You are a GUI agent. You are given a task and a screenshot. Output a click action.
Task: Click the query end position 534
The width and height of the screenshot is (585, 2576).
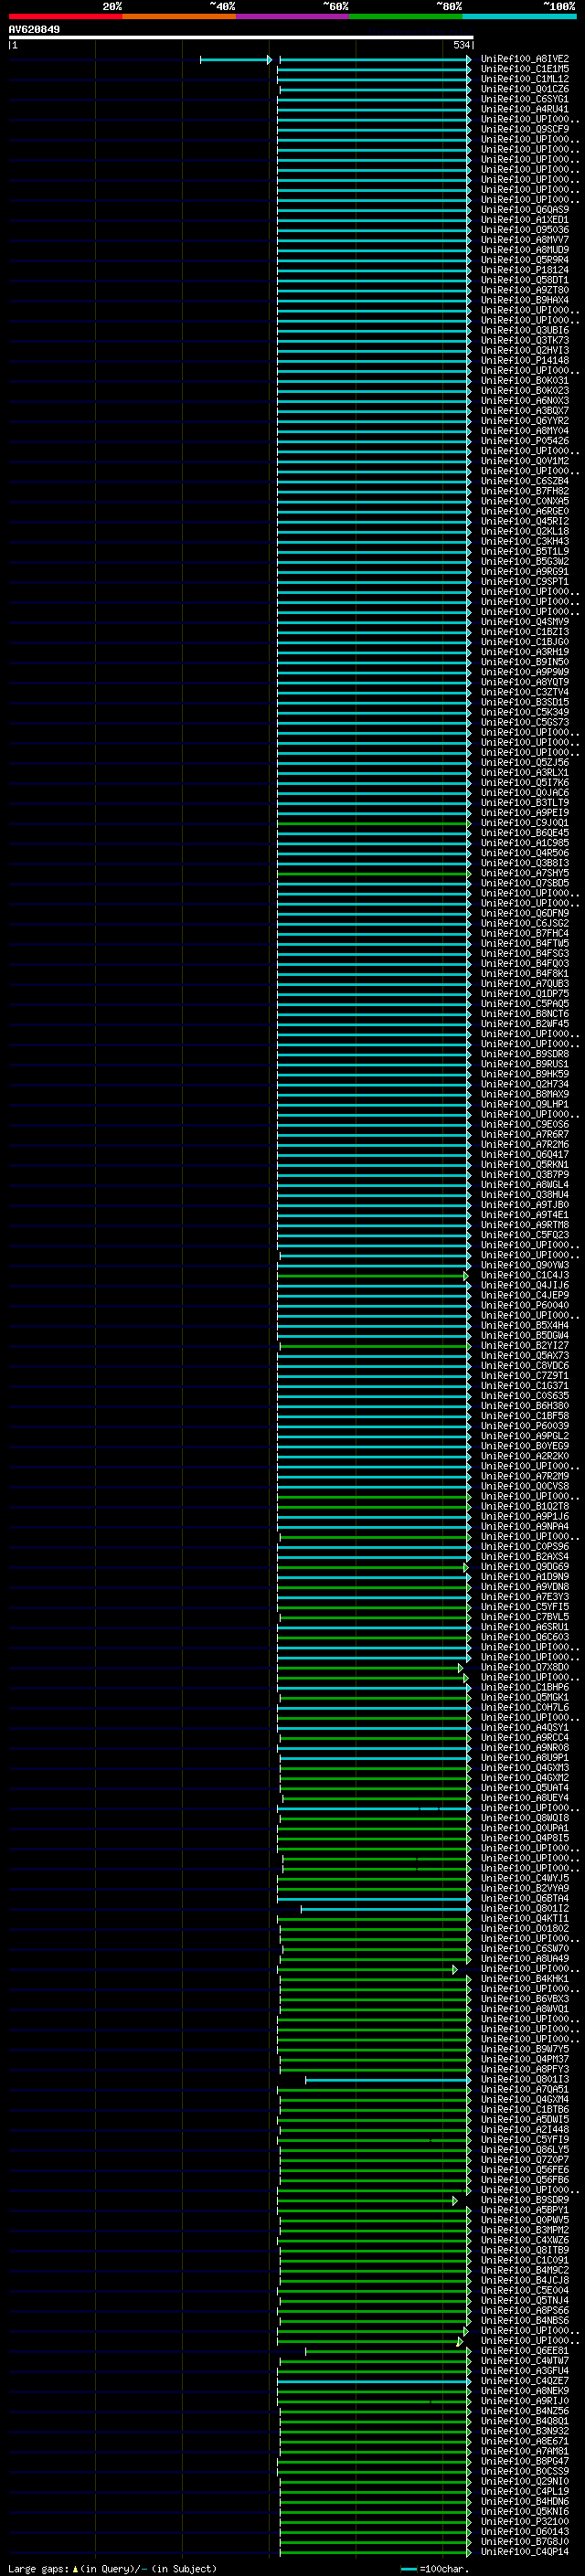click(461, 45)
